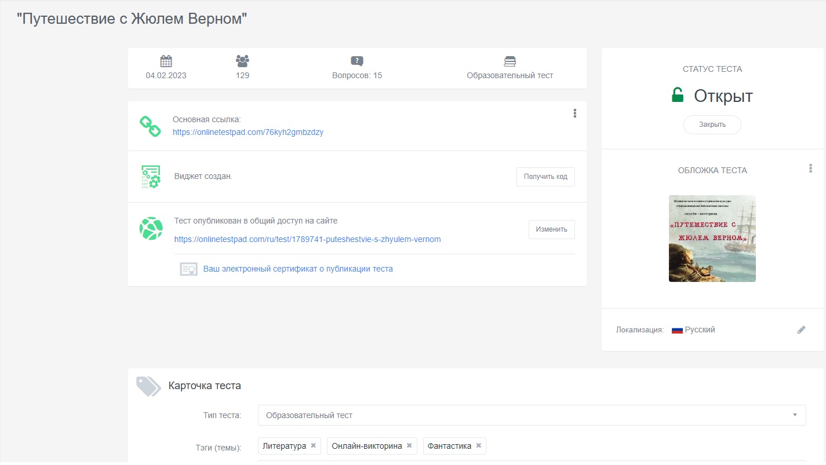Click the green globe publication icon

pyautogui.click(x=151, y=228)
